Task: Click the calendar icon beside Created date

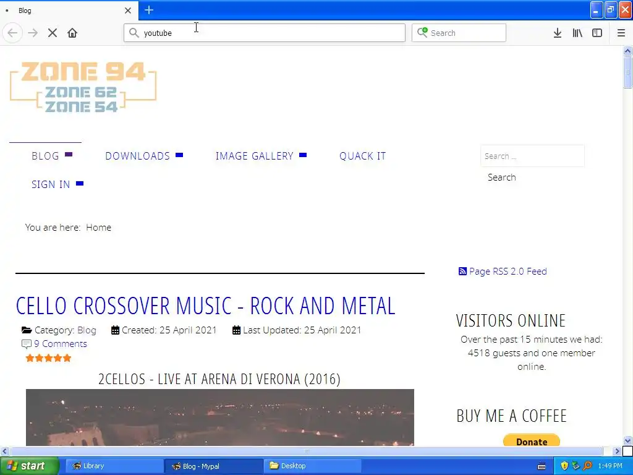Action: [115, 330]
